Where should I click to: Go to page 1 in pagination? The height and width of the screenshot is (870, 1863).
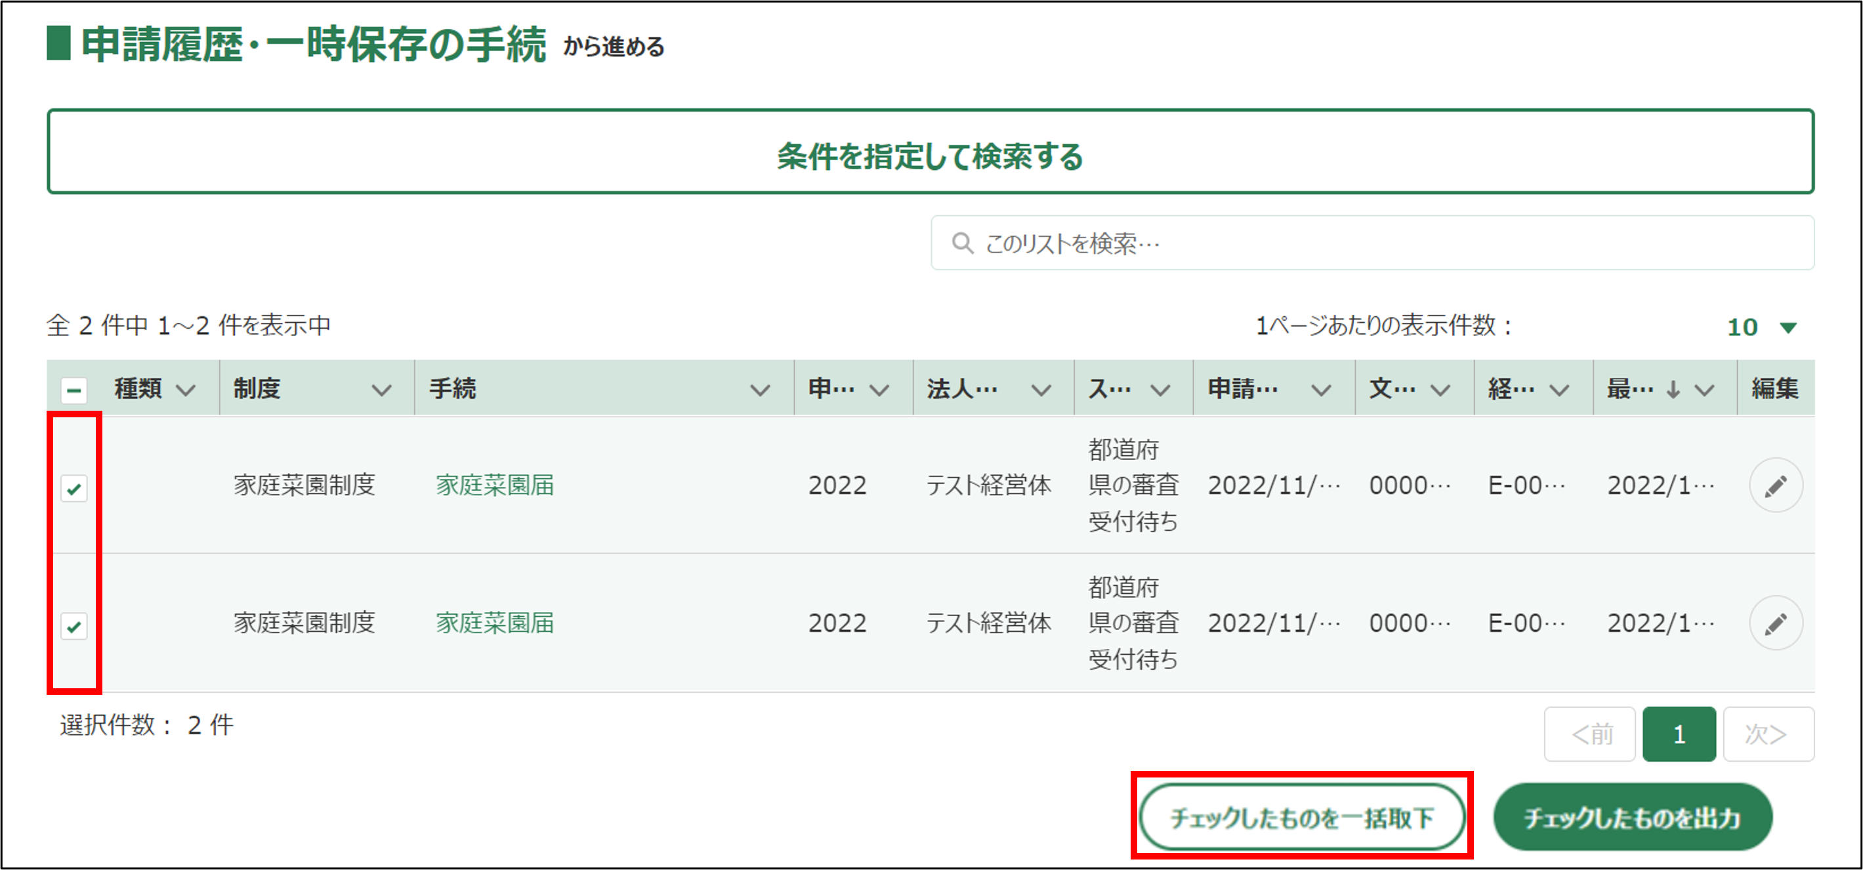point(1679,734)
